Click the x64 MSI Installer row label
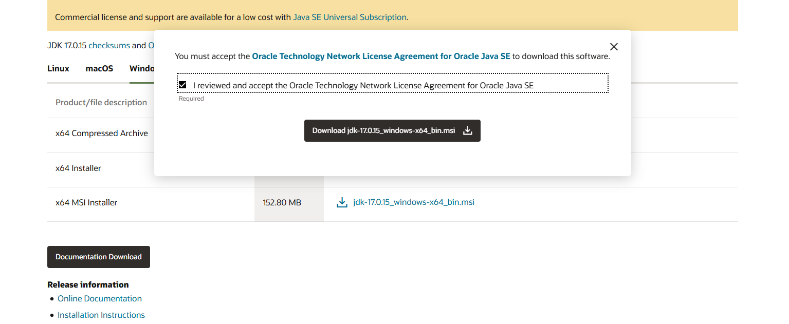The width and height of the screenshot is (789, 324). tap(86, 202)
